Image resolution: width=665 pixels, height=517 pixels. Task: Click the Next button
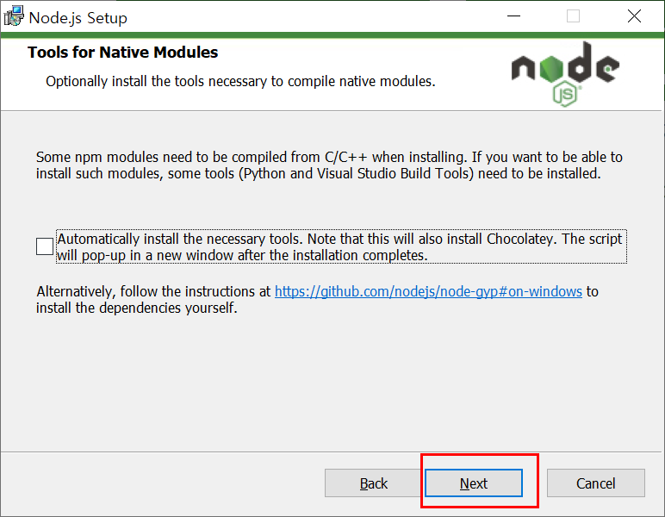pos(474,483)
